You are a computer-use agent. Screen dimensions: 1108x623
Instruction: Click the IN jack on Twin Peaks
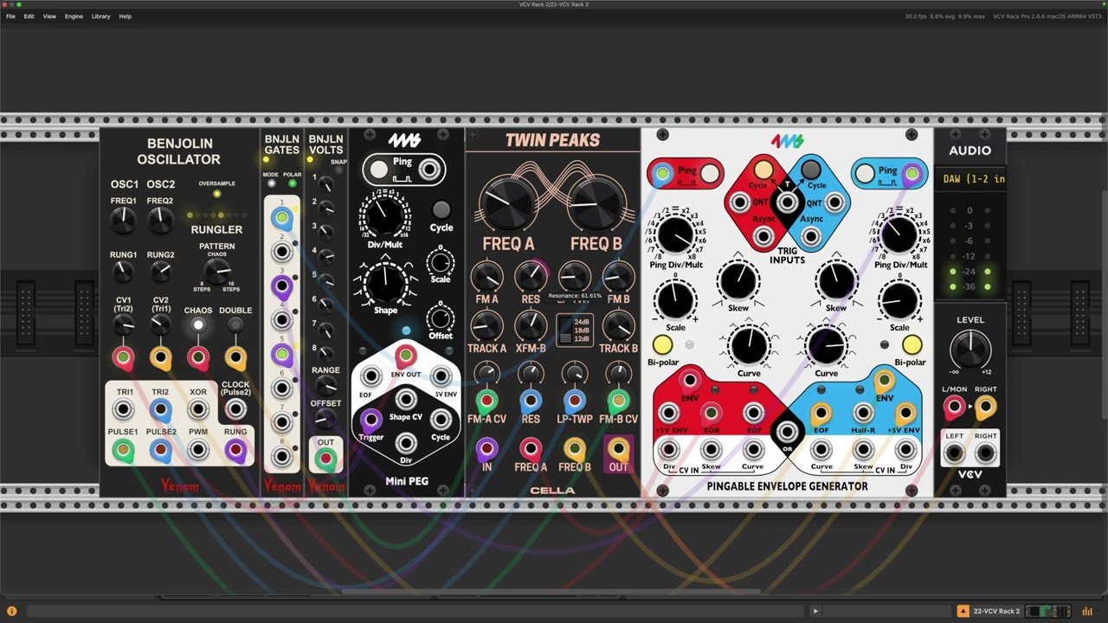486,449
